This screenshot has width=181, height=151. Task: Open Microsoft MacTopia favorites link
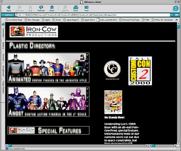[130, 20]
